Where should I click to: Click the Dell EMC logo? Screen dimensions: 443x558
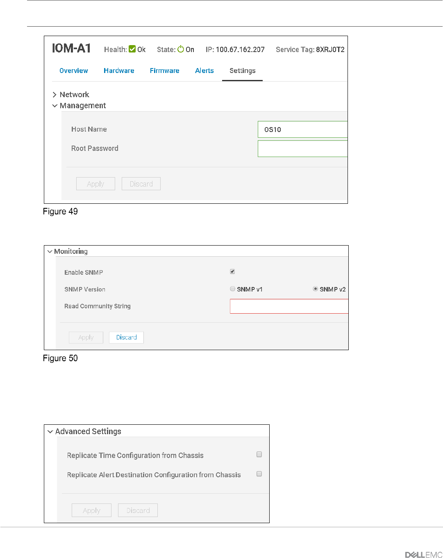(x=424, y=555)
